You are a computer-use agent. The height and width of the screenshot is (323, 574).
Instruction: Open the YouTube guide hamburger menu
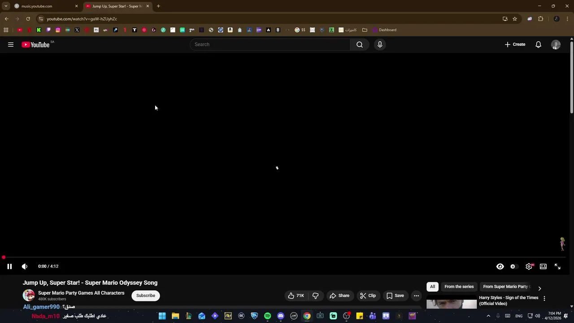pos(11,44)
